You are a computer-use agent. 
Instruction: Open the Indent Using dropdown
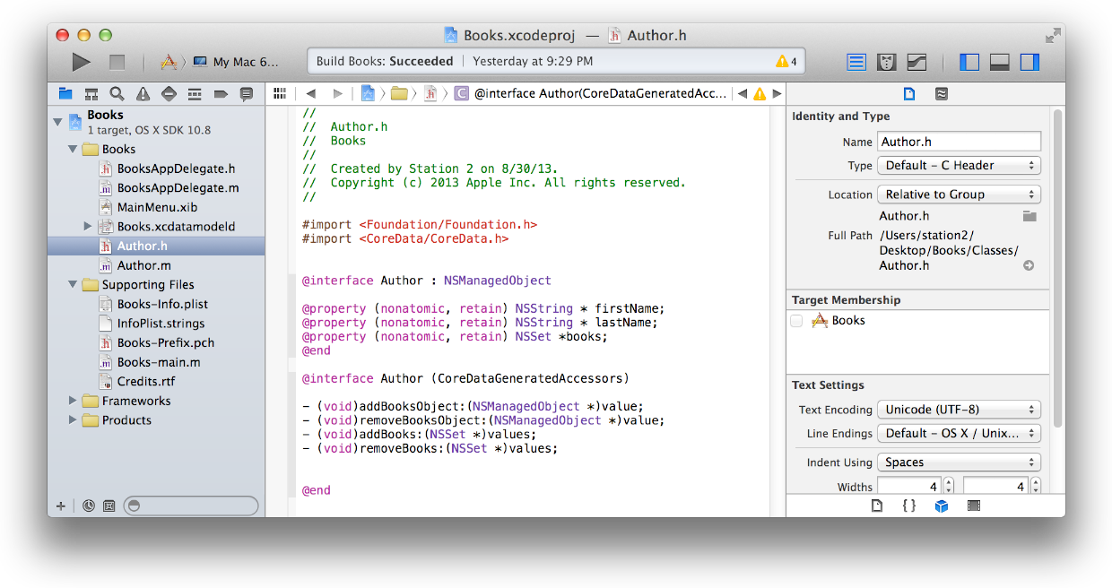[958, 463]
